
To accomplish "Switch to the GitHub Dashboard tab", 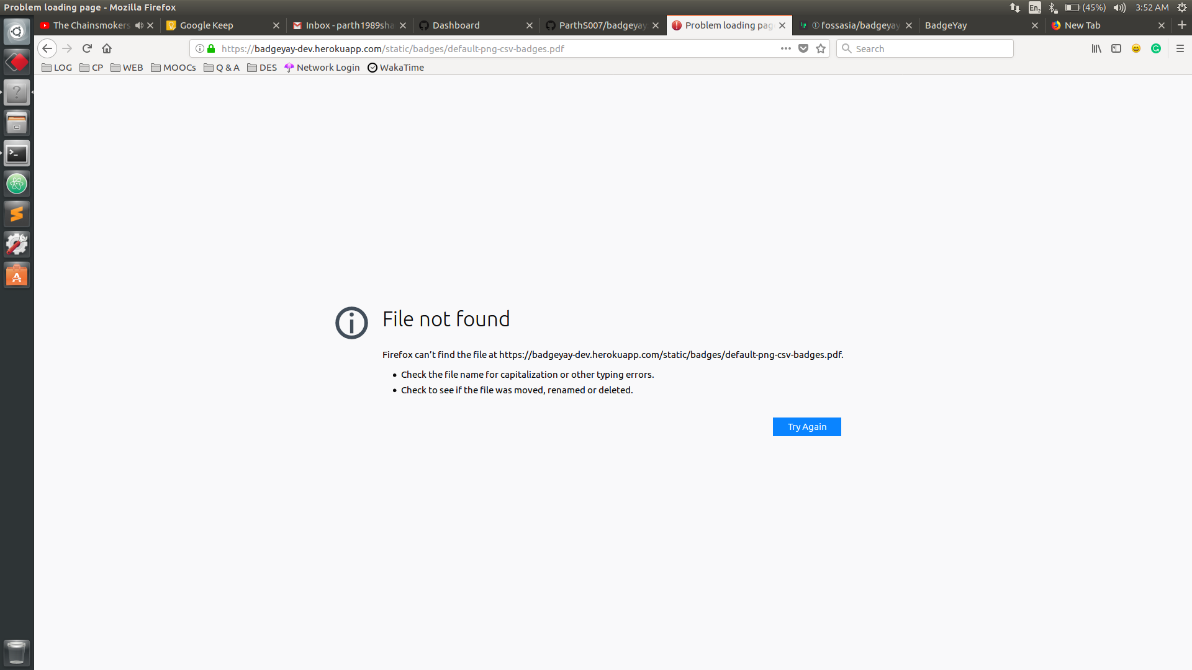I will (476, 25).
